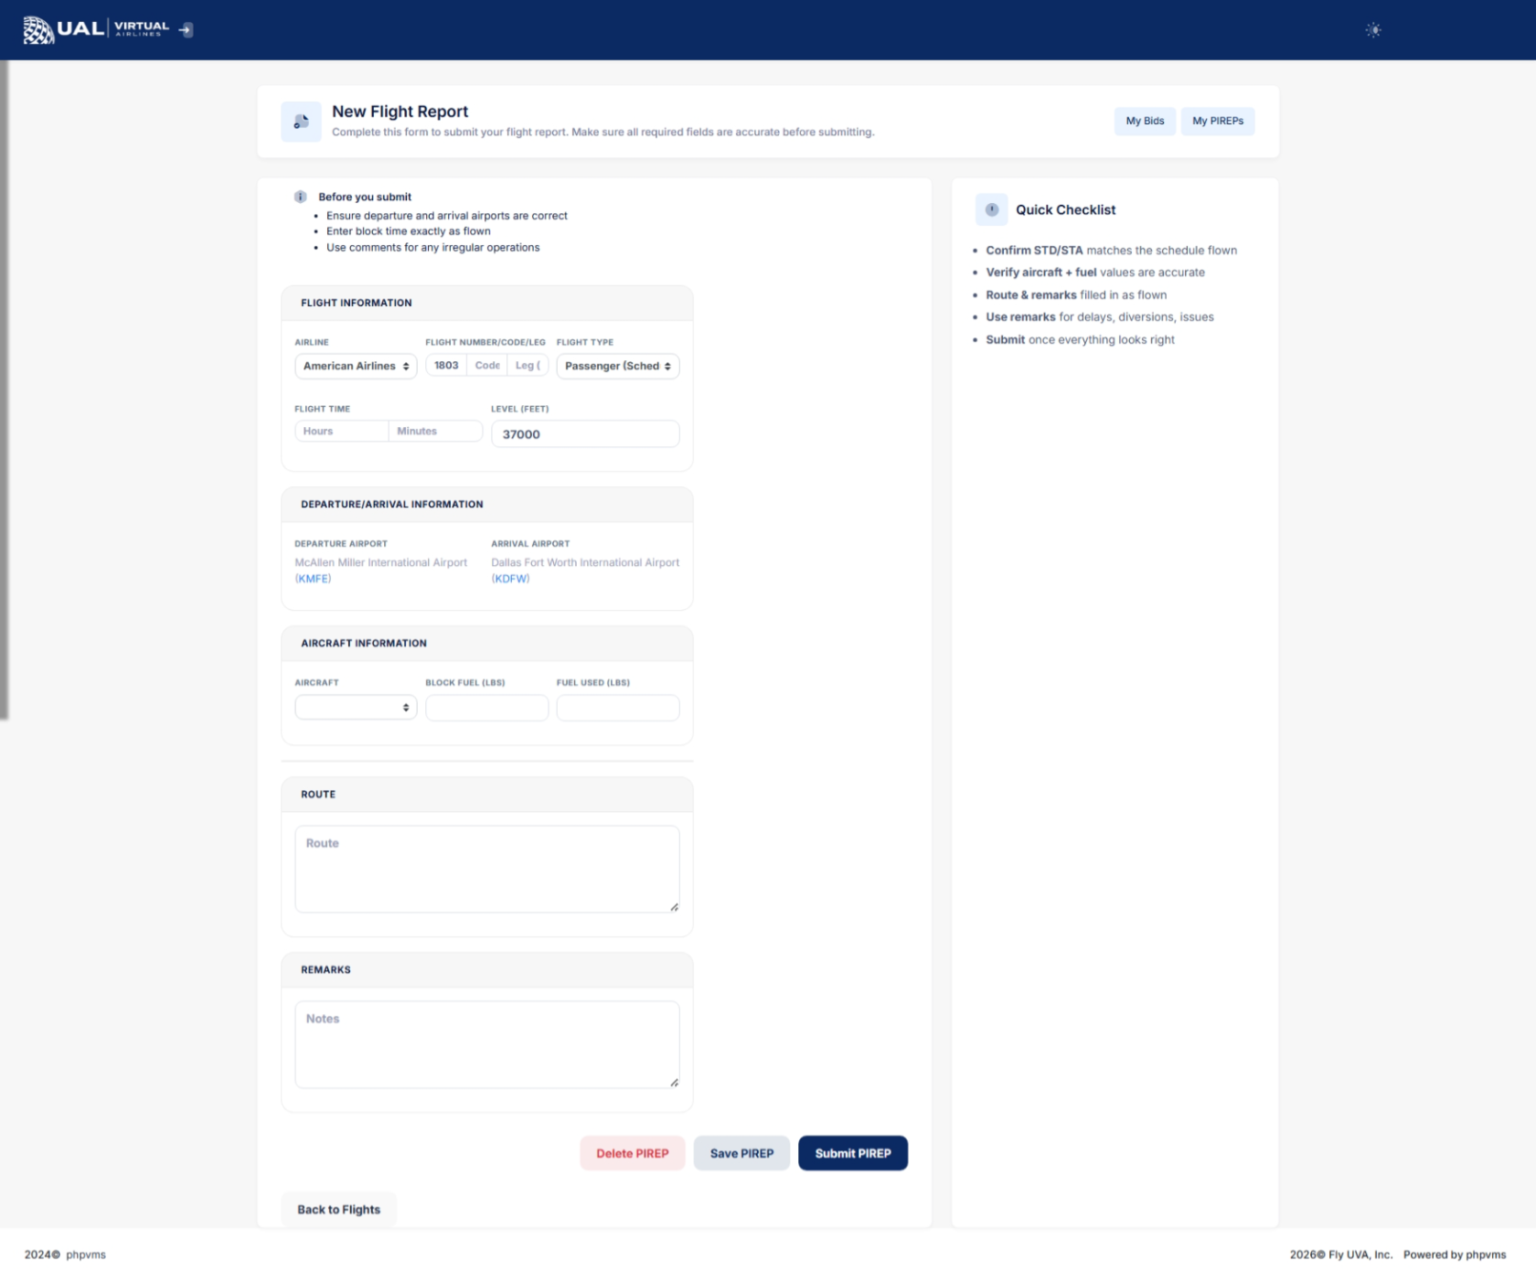Open the My Bids page
1536x1281 pixels.
(x=1144, y=121)
